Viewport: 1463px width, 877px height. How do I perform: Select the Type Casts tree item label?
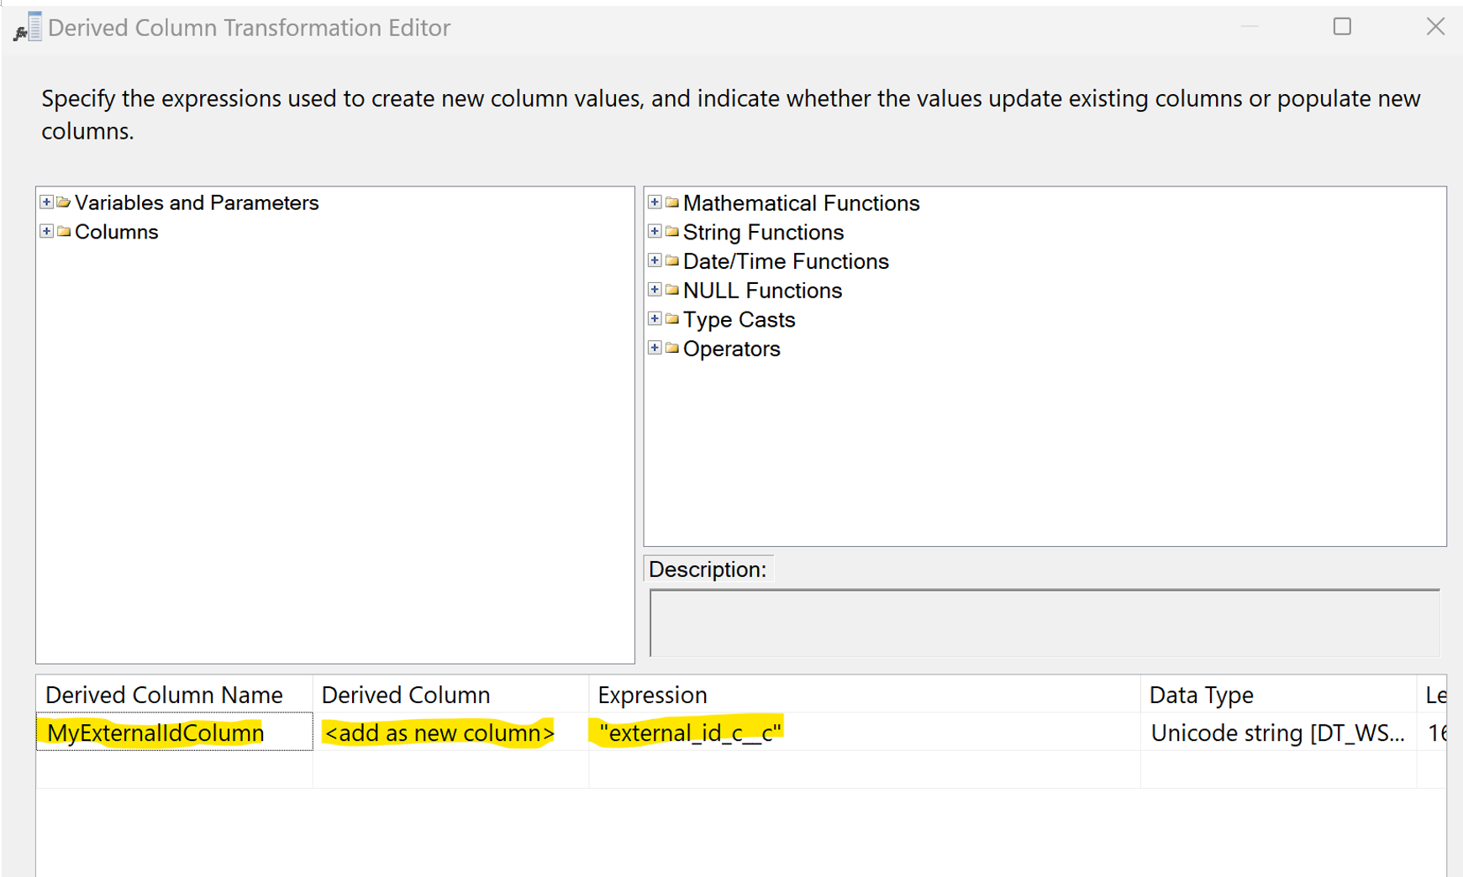tap(739, 320)
